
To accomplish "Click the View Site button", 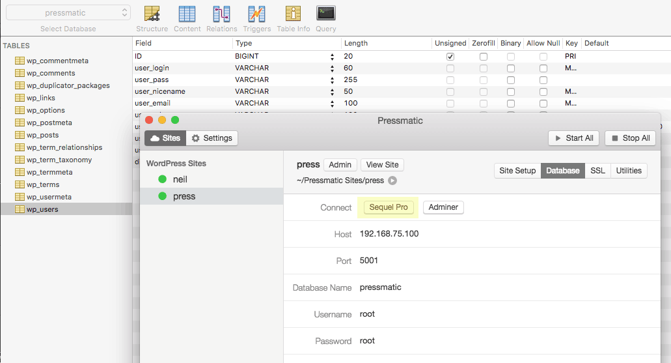I will point(382,165).
